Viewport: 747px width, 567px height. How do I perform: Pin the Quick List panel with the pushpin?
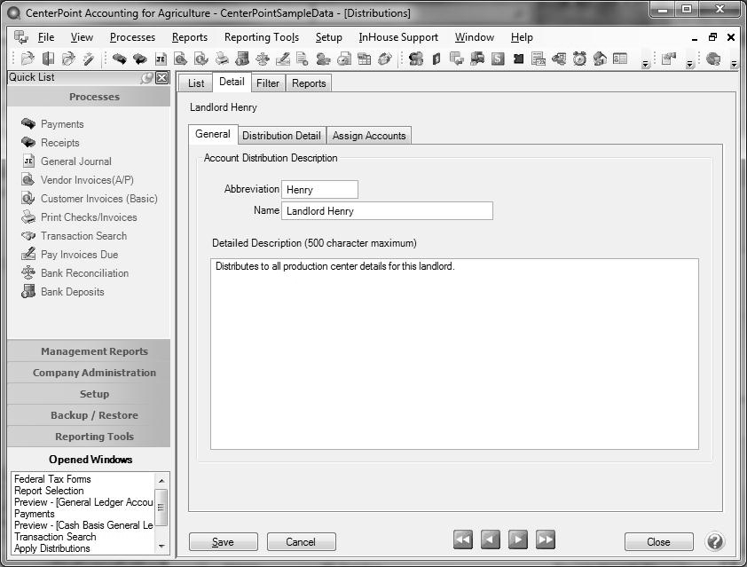(146, 78)
